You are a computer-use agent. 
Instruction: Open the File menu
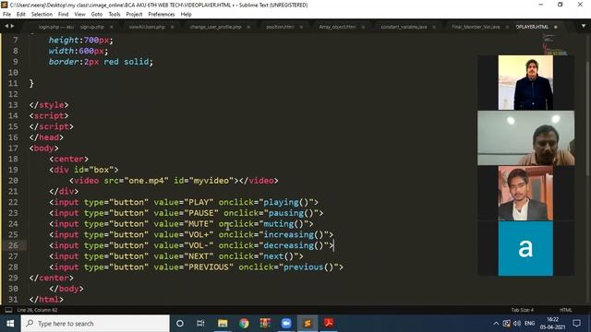(x=6, y=15)
